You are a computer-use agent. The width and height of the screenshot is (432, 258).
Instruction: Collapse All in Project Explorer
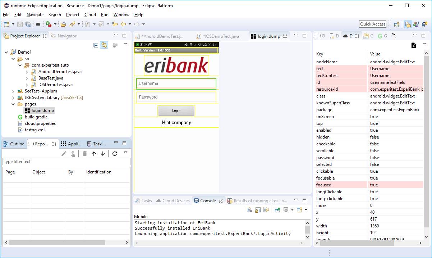96,45
